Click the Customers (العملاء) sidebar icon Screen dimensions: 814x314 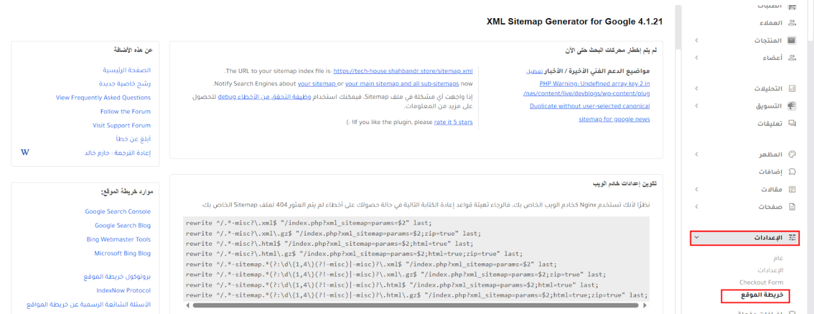pyautogui.click(x=792, y=23)
